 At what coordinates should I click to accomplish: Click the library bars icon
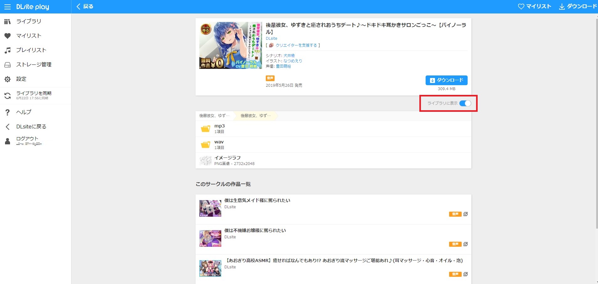tap(8, 21)
